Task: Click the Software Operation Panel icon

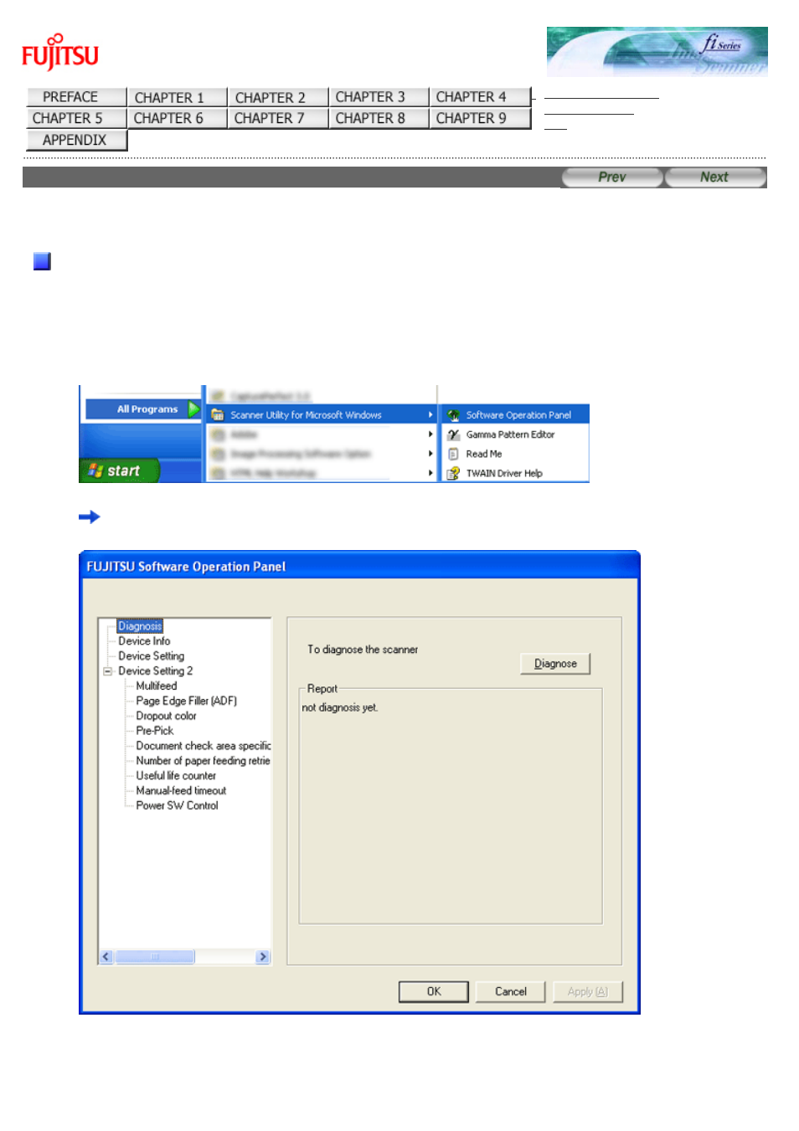Action: [453, 414]
